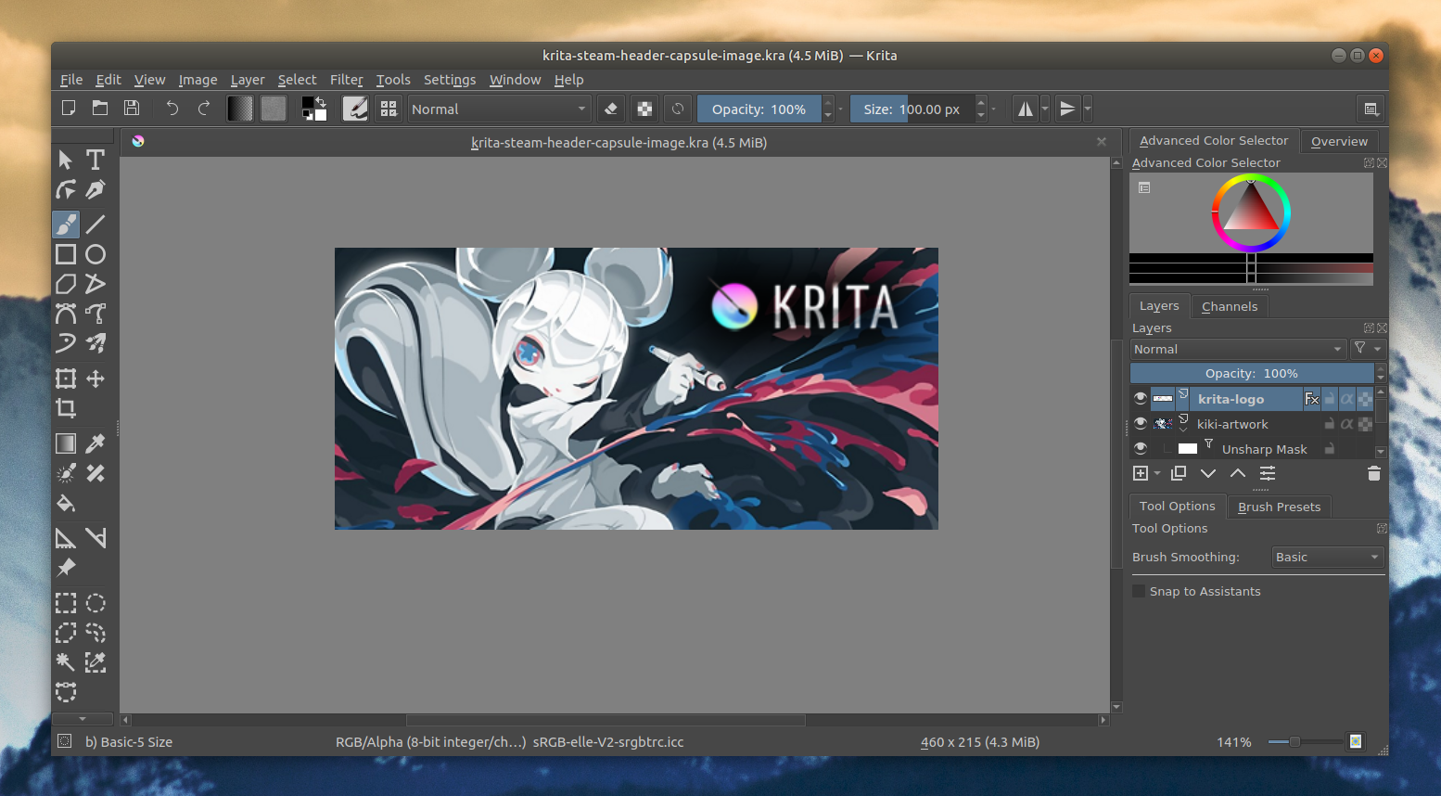1441x796 pixels.
Task: Hide the kiki-artwork layer
Action: tap(1140, 424)
